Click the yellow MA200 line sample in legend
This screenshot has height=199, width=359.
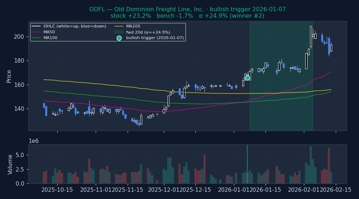pyautogui.click(x=119, y=26)
